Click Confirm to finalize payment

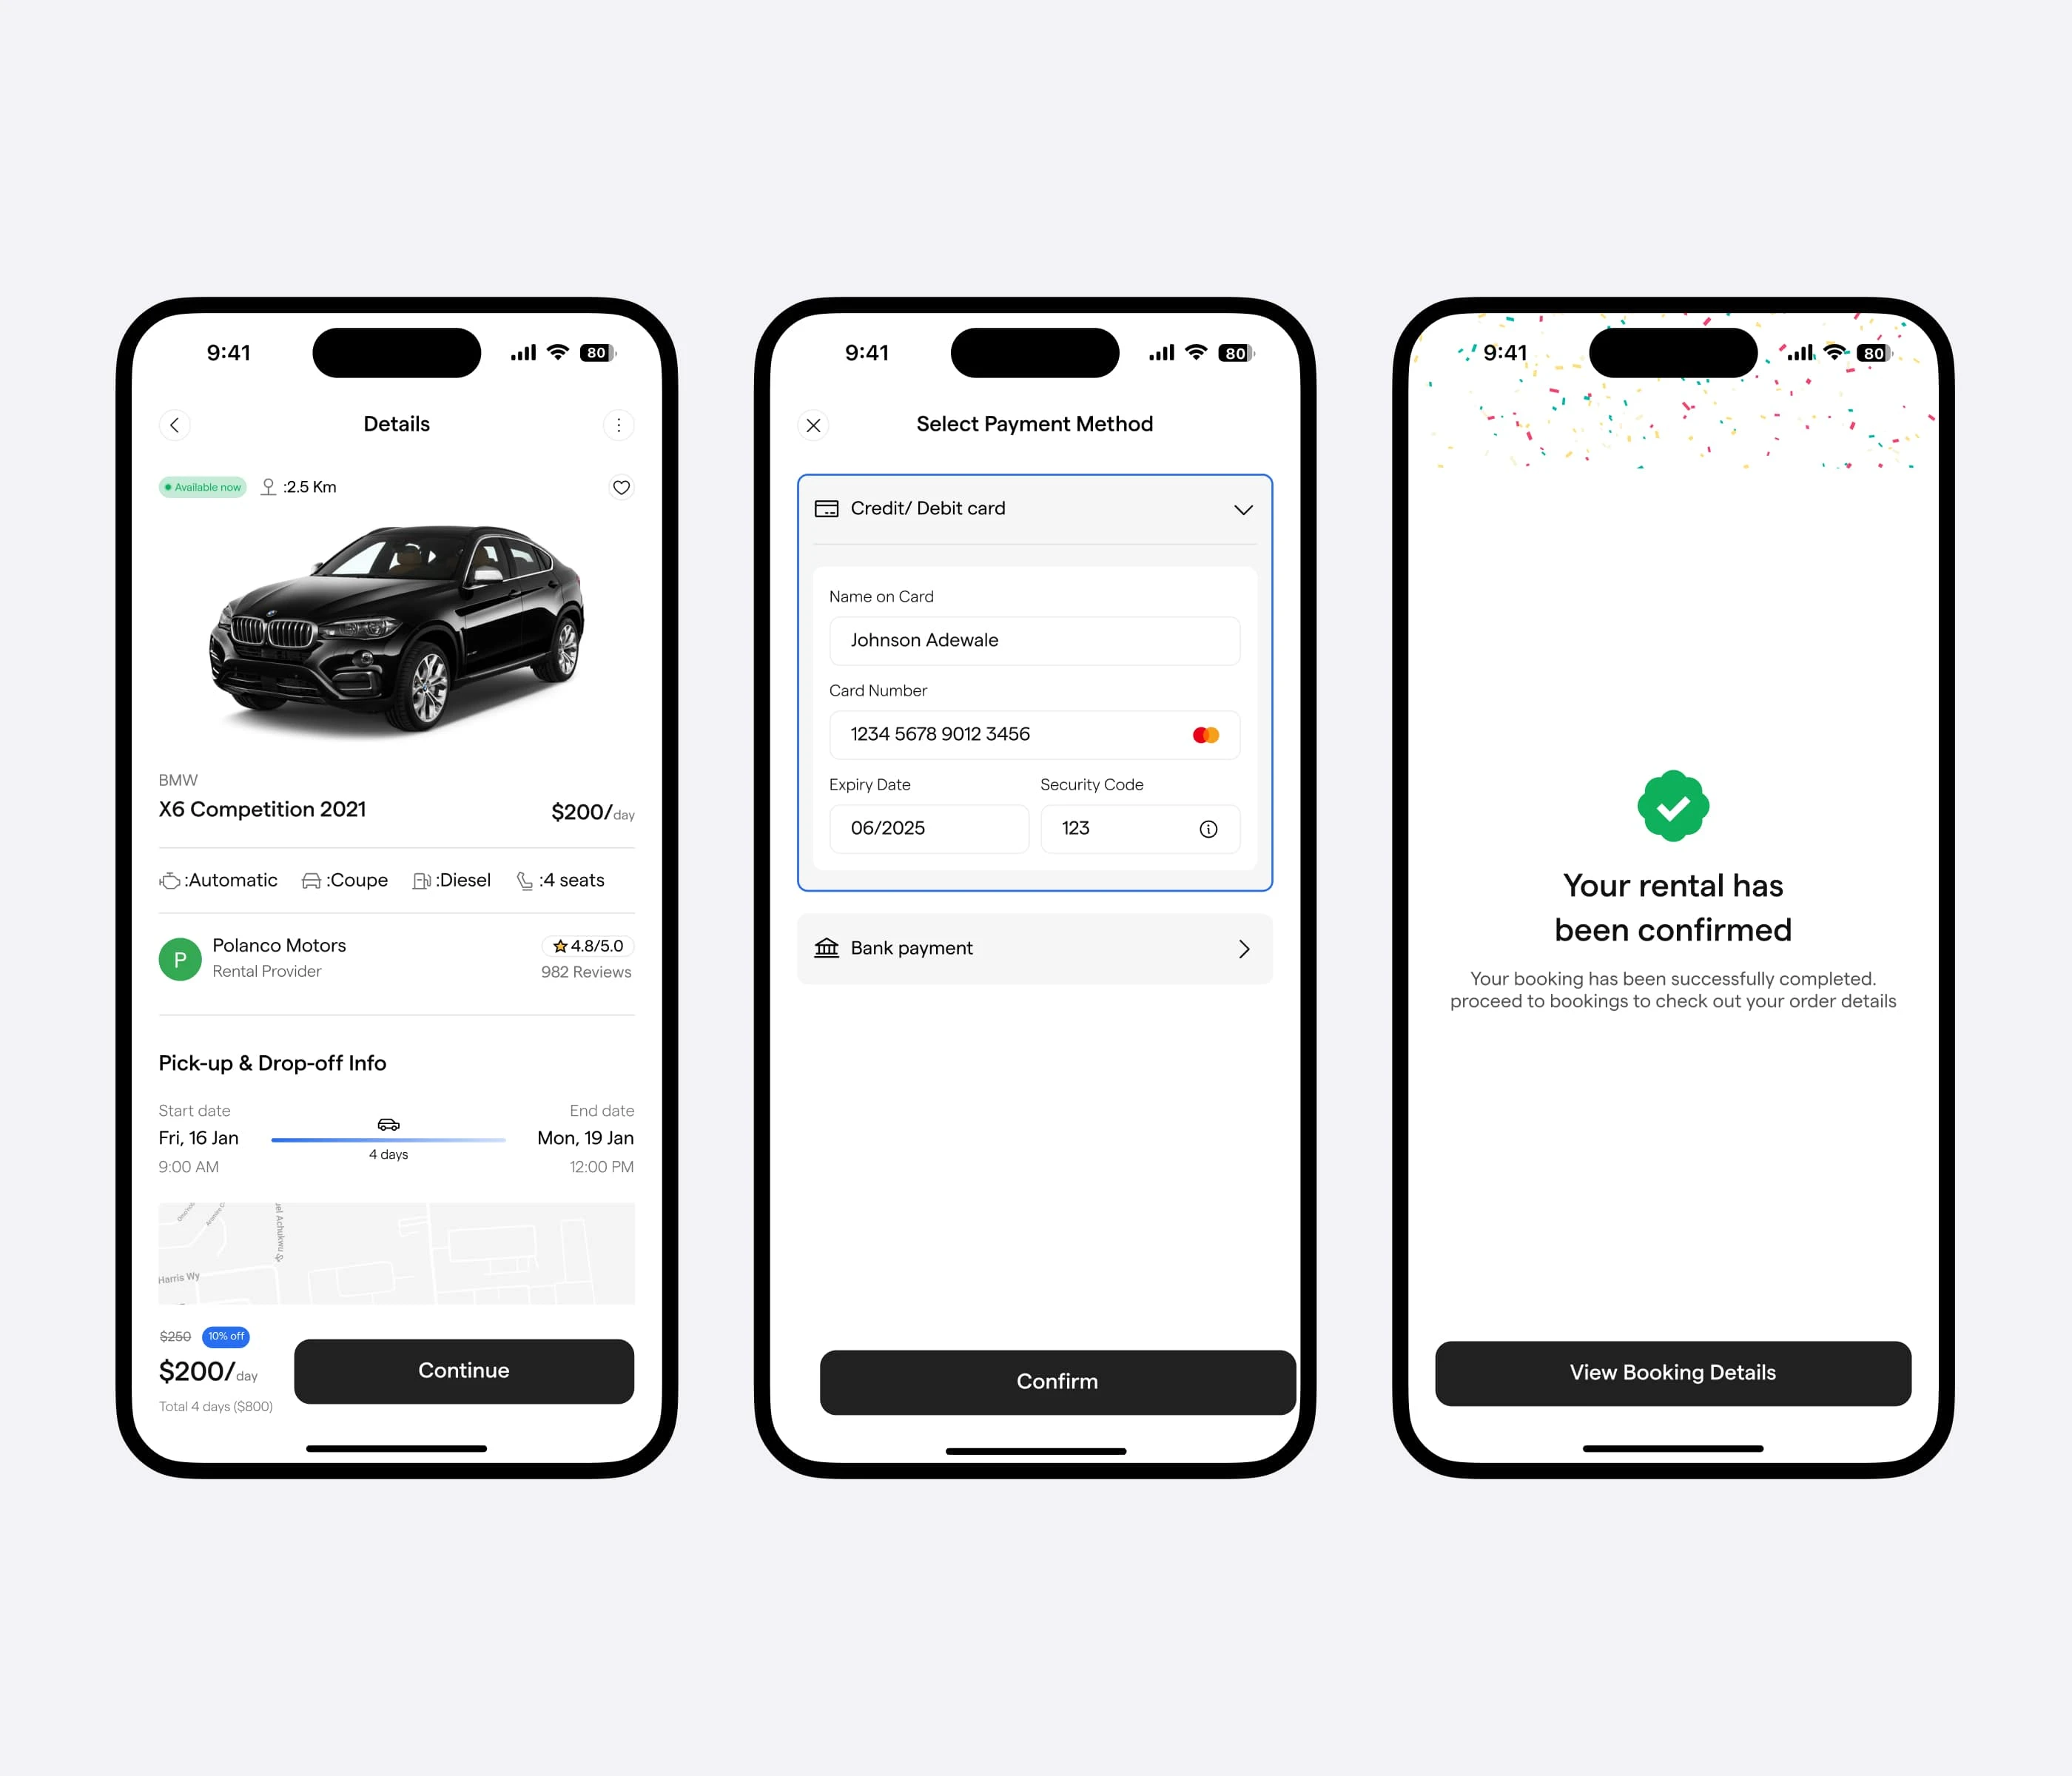click(1036, 1378)
